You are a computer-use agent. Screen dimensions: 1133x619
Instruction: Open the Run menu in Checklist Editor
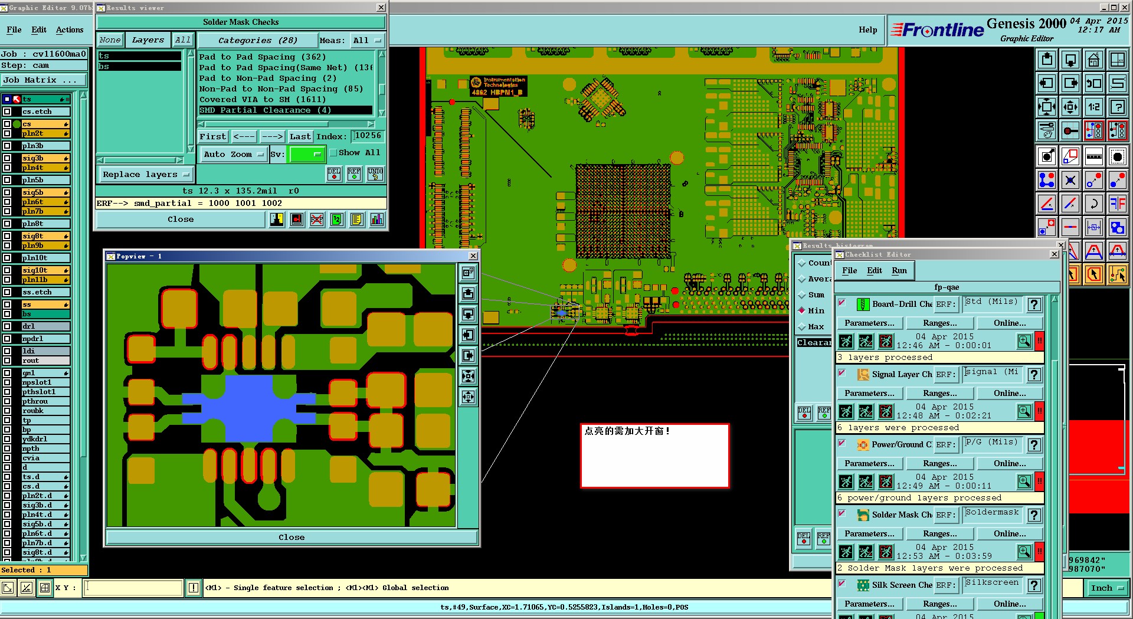(x=899, y=271)
